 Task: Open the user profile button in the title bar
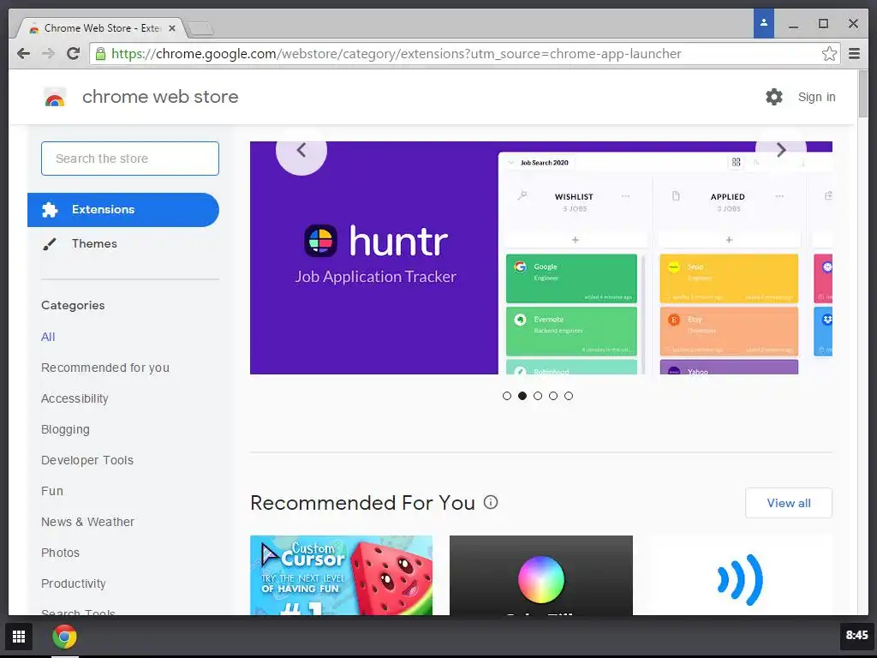763,23
